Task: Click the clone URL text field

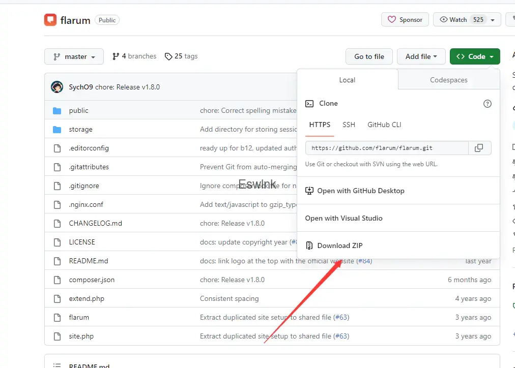Action: (387, 148)
